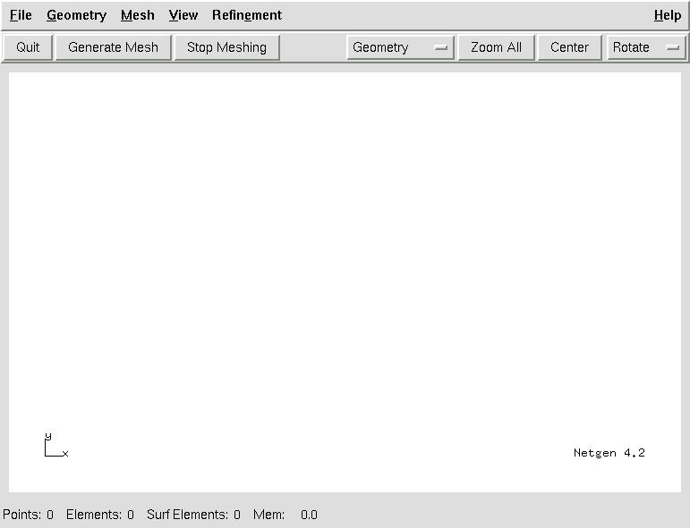The image size is (690, 528).
Task: Open the Geometry menu
Action: pyautogui.click(x=77, y=15)
